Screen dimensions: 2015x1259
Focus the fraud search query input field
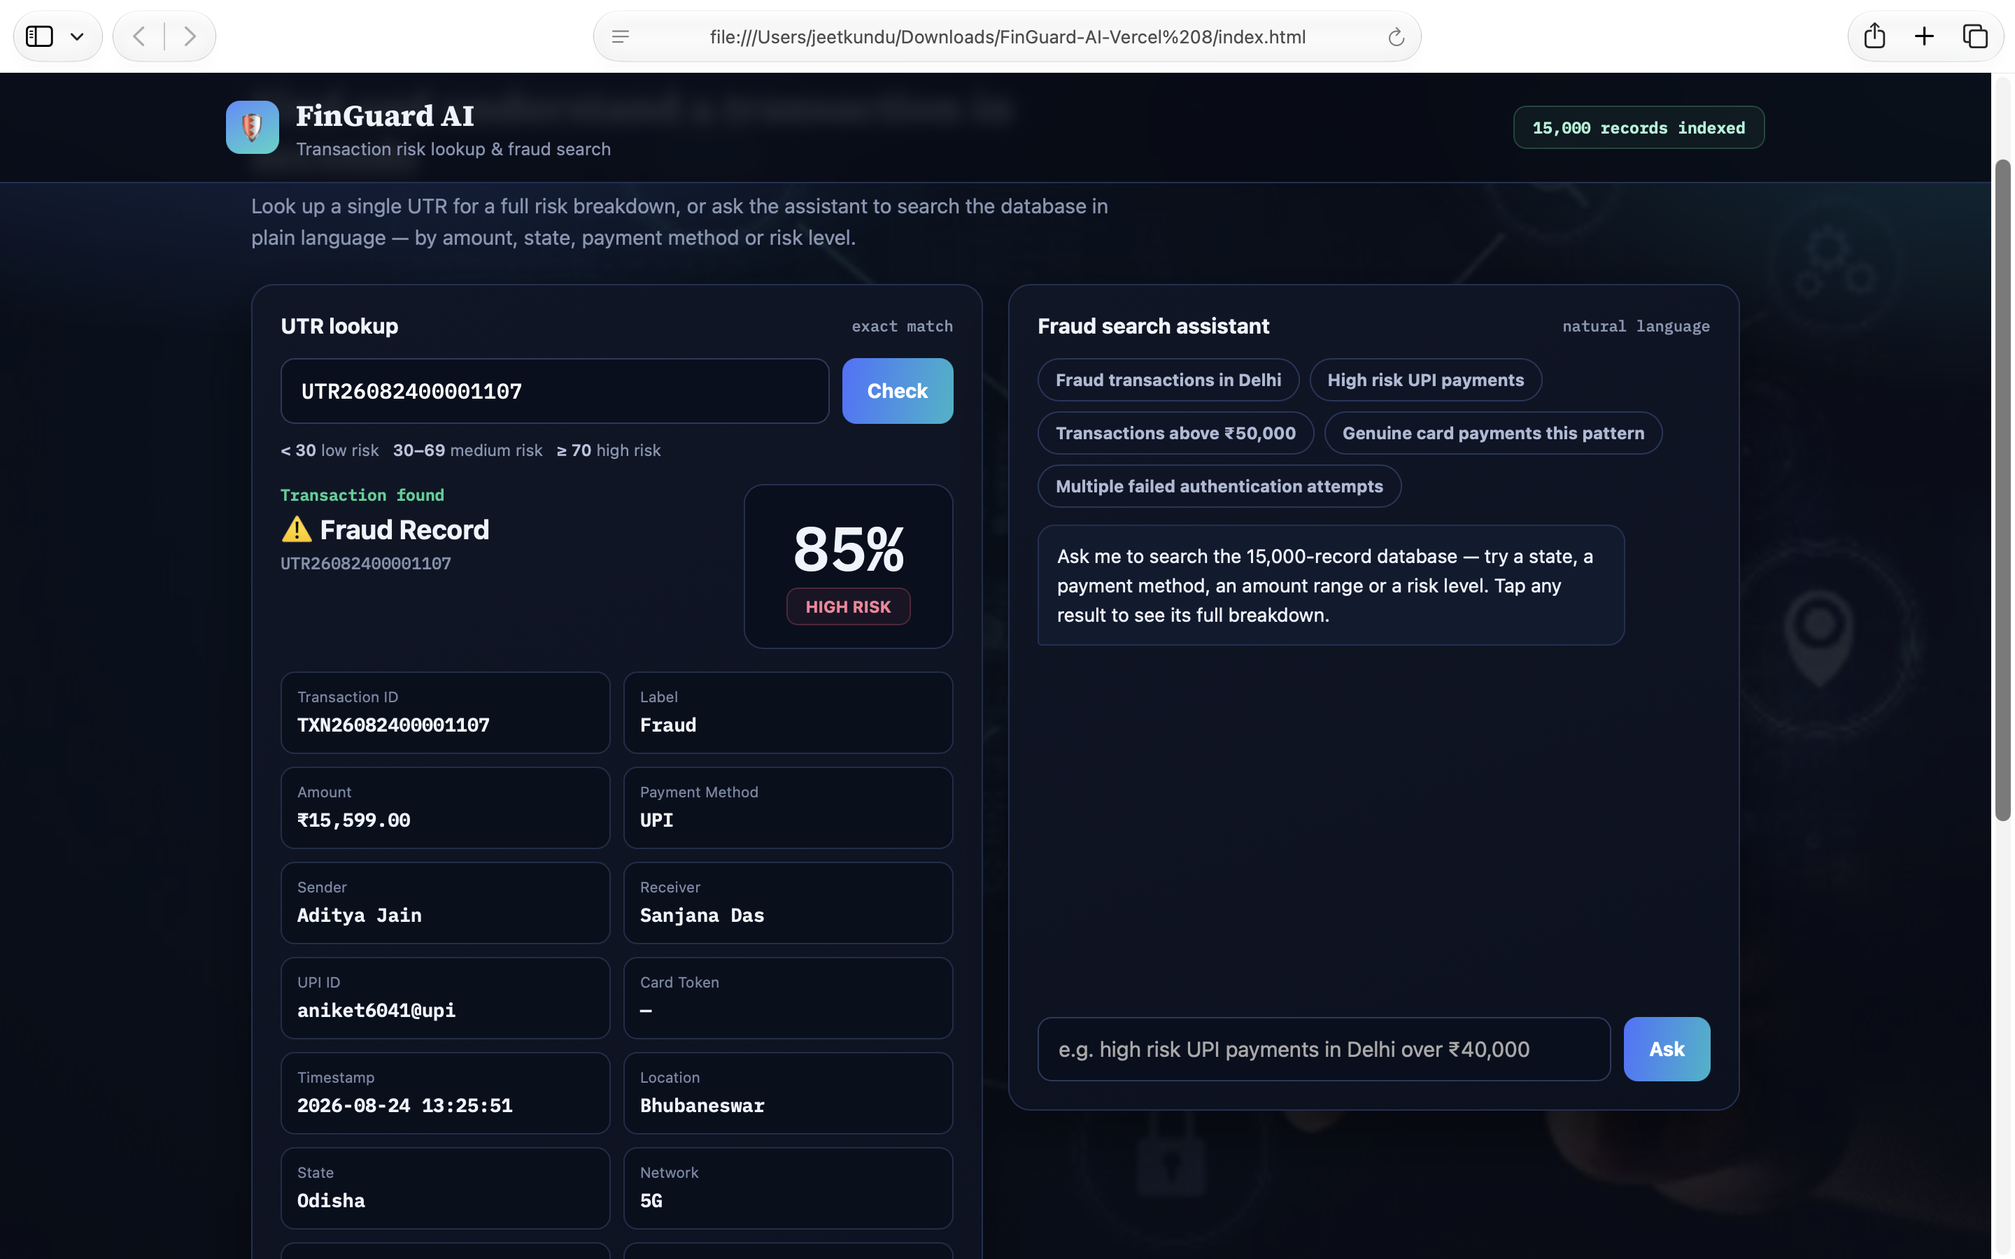[x=1324, y=1048]
